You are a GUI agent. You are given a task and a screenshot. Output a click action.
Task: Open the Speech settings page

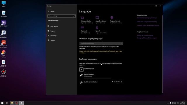51,40
